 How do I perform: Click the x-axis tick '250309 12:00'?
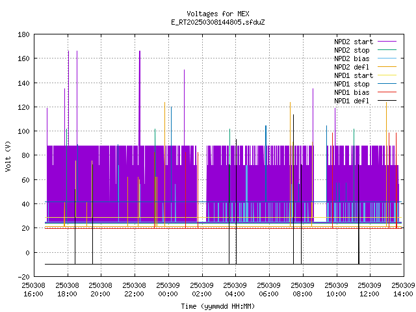point(370,289)
